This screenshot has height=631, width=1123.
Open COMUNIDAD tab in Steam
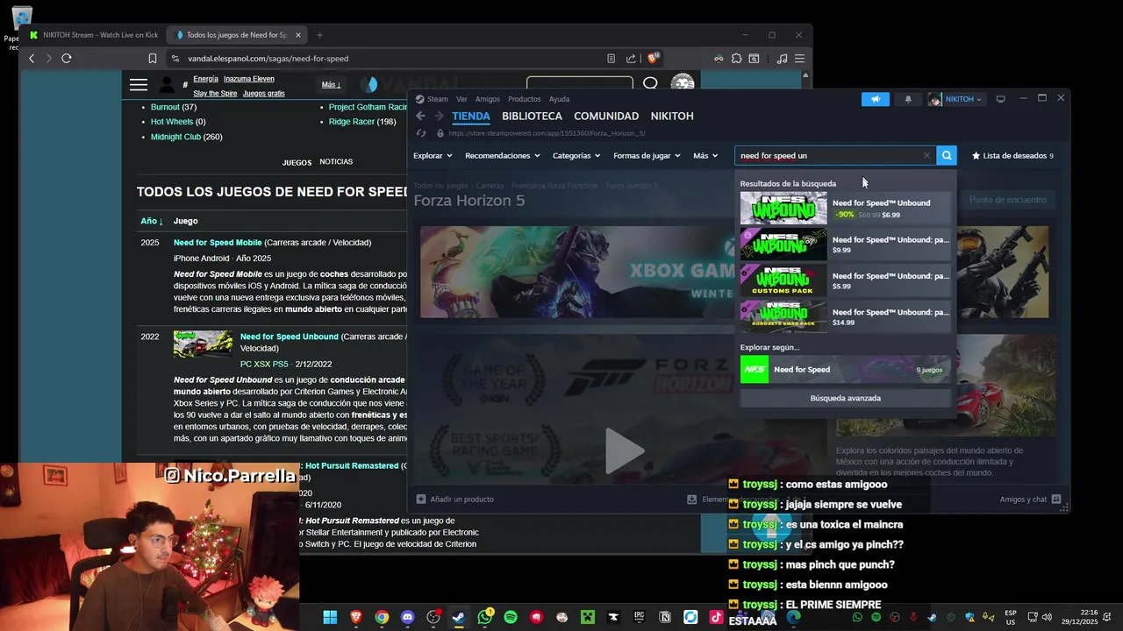[606, 116]
